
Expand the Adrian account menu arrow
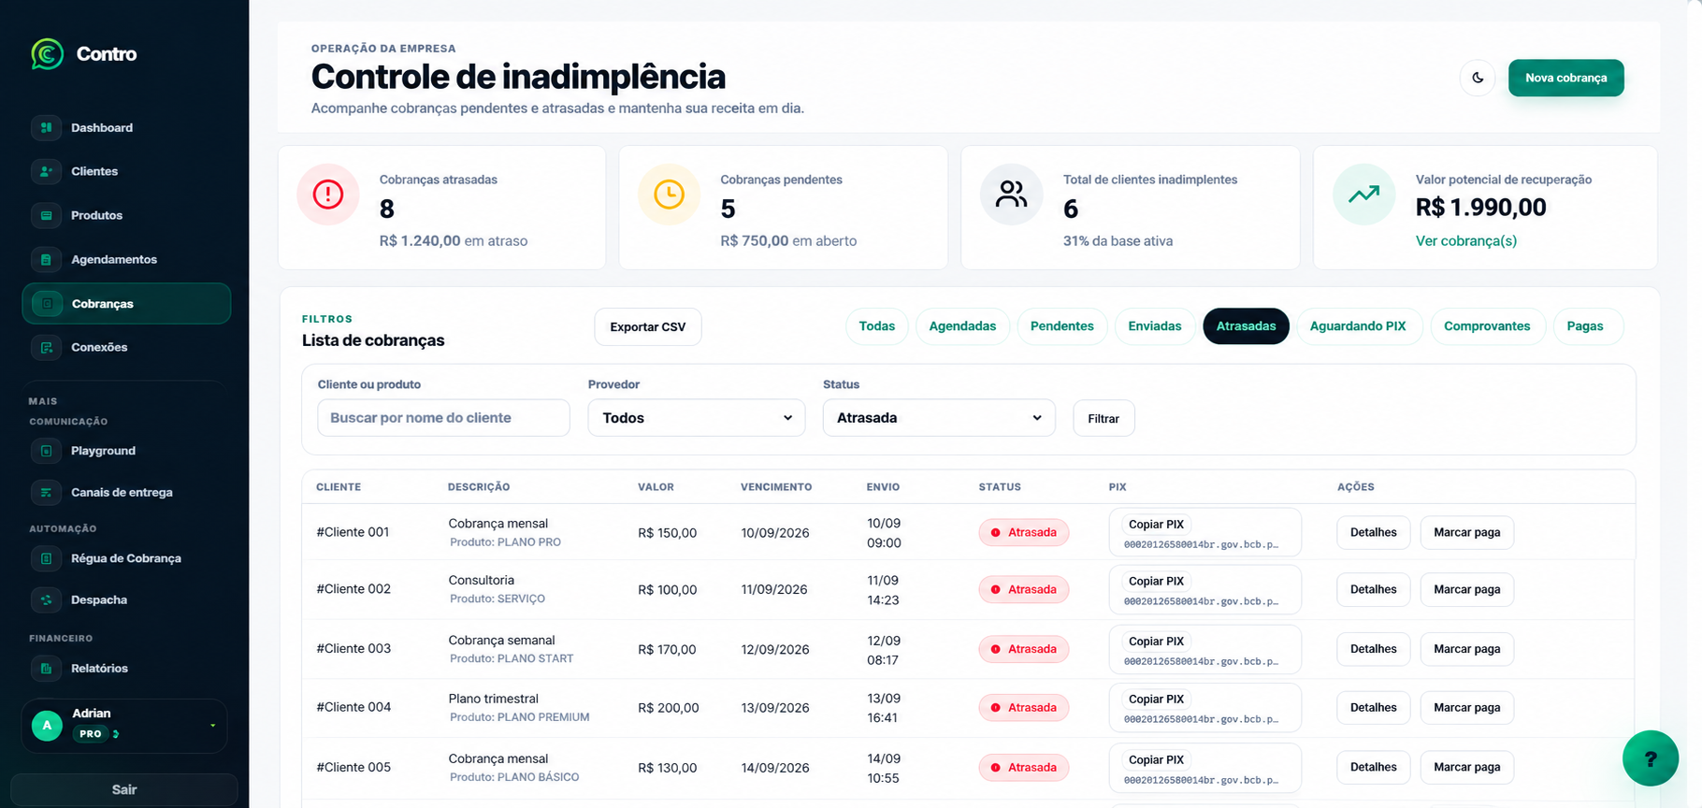(213, 726)
